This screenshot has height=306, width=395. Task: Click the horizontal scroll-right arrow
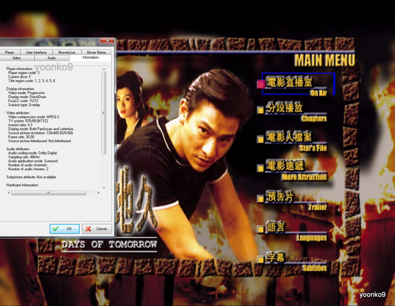click(98, 193)
